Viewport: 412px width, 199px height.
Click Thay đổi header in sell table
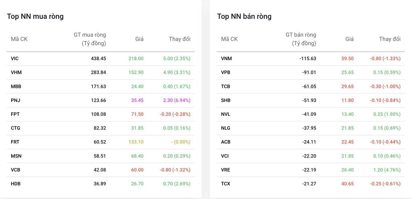(x=390, y=39)
